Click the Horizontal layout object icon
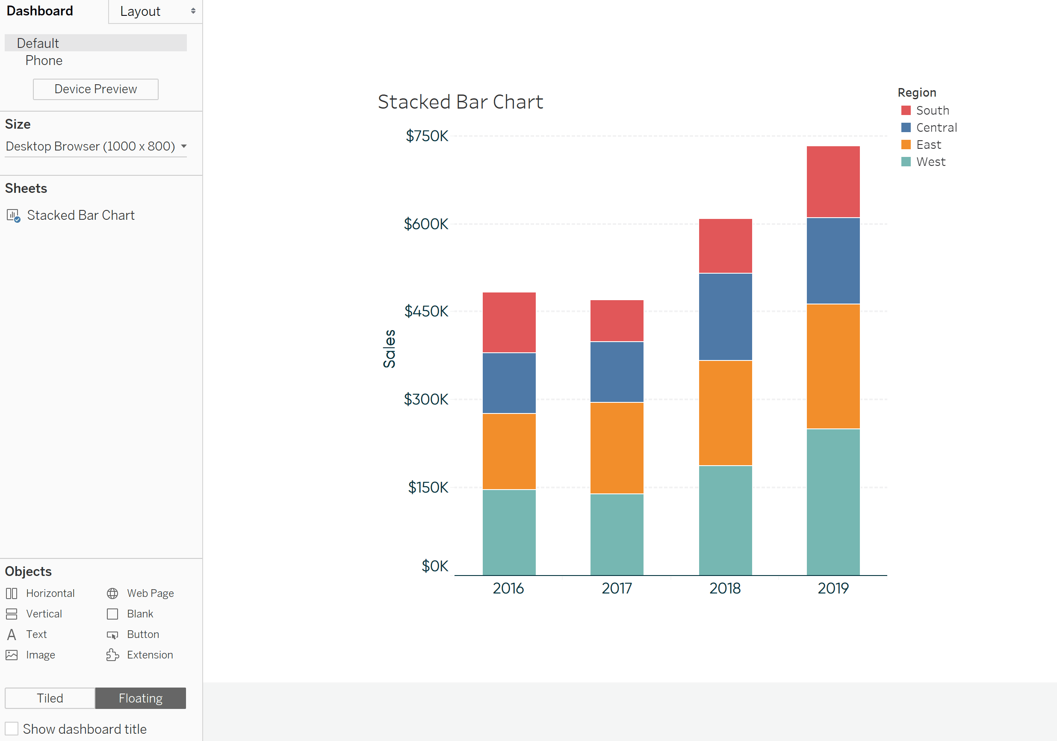Image resolution: width=1057 pixels, height=741 pixels. [12, 593]
